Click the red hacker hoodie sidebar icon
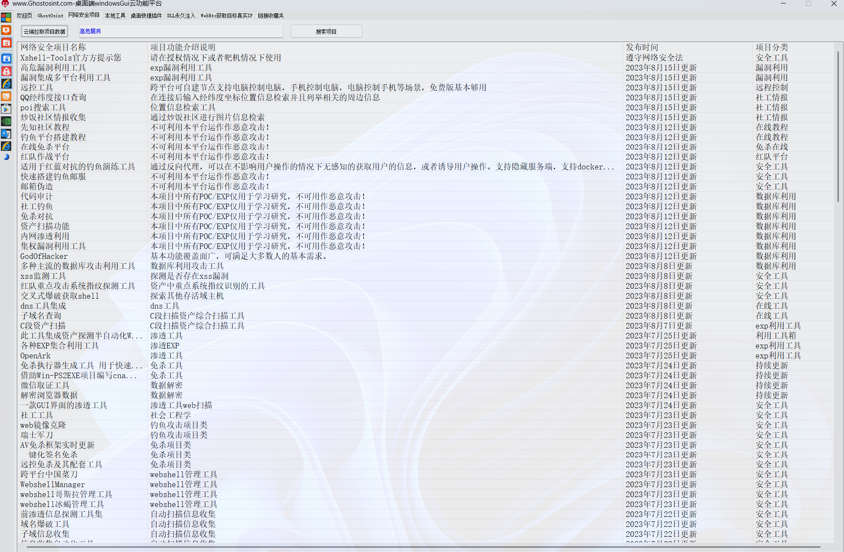This screenshot has width=844, height=552. click(x=6, y=71)
